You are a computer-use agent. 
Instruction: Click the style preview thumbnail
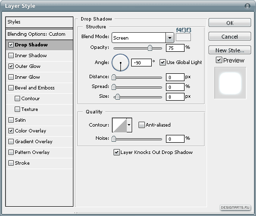click(x=230, y=83)
